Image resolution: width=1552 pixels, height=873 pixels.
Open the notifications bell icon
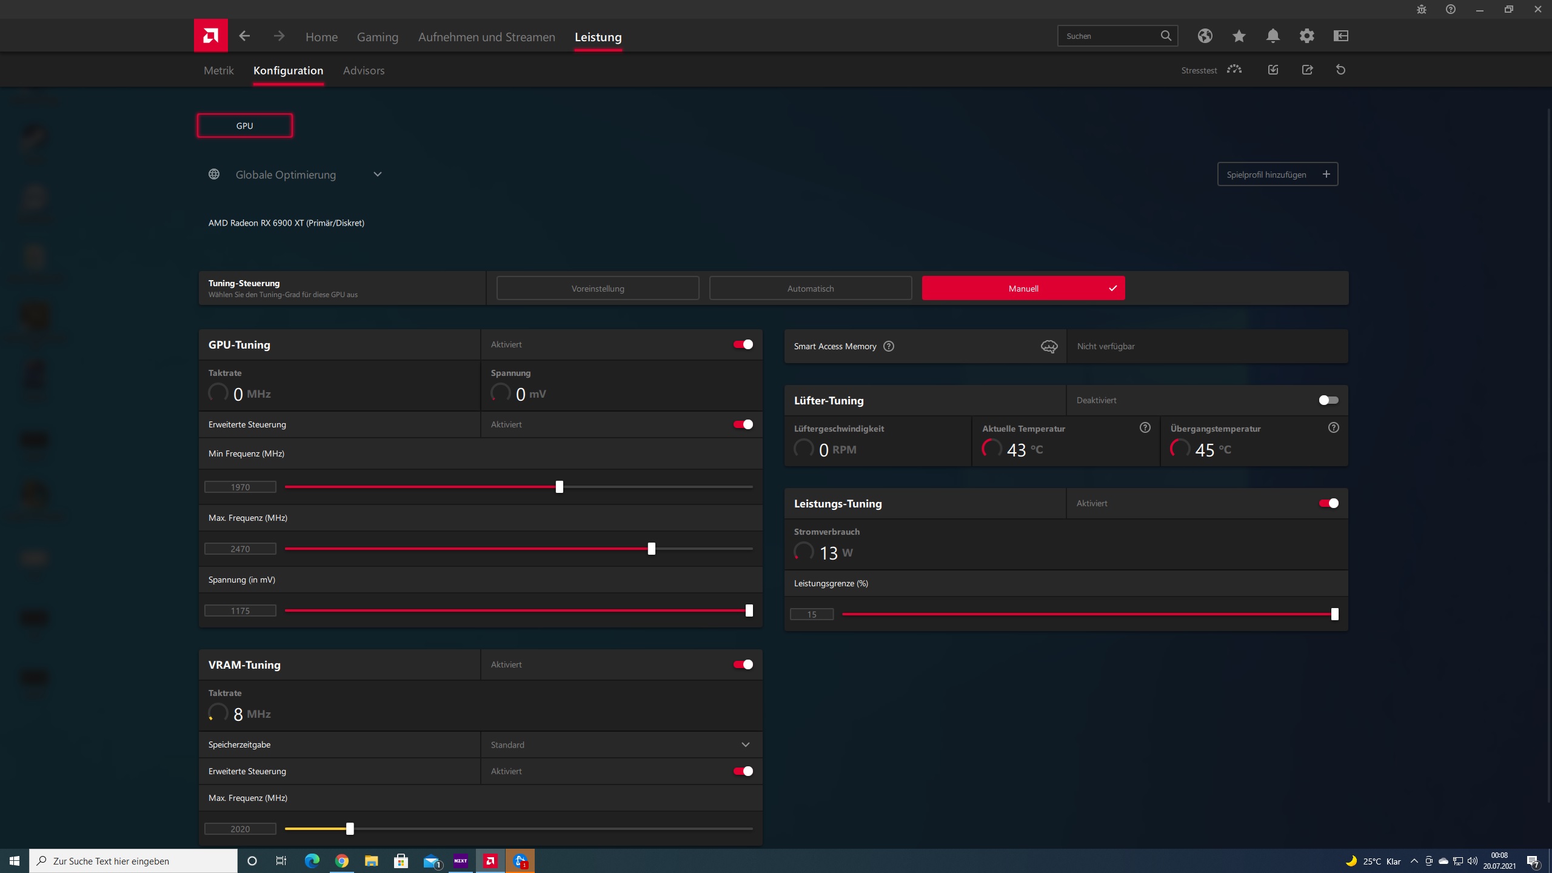click(x=1273, y=36)
